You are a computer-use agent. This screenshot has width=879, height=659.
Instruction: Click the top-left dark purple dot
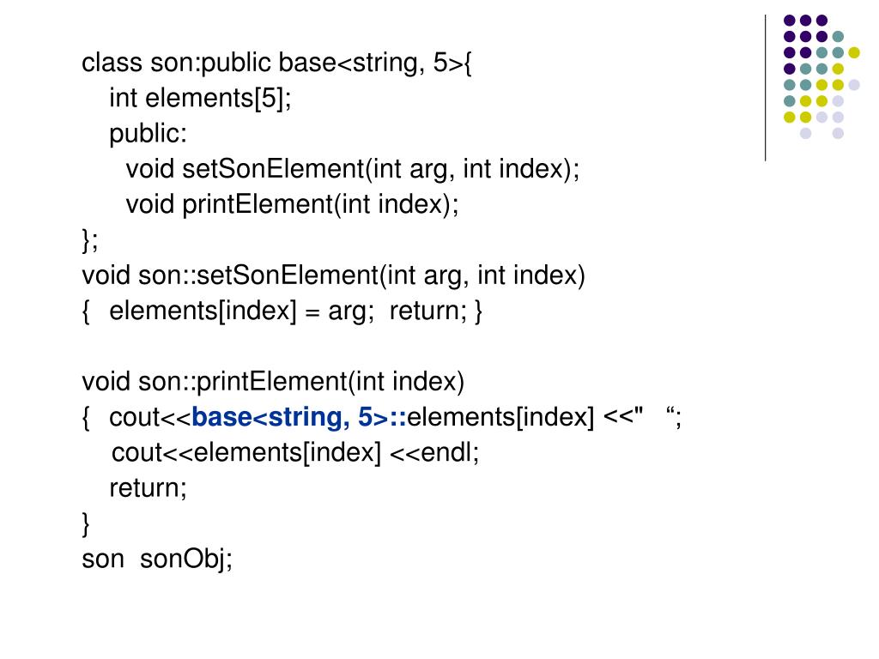tap(790, 21)
